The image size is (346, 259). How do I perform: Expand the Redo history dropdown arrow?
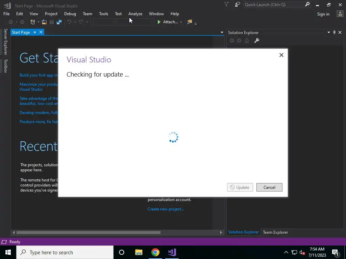(87, 22)
